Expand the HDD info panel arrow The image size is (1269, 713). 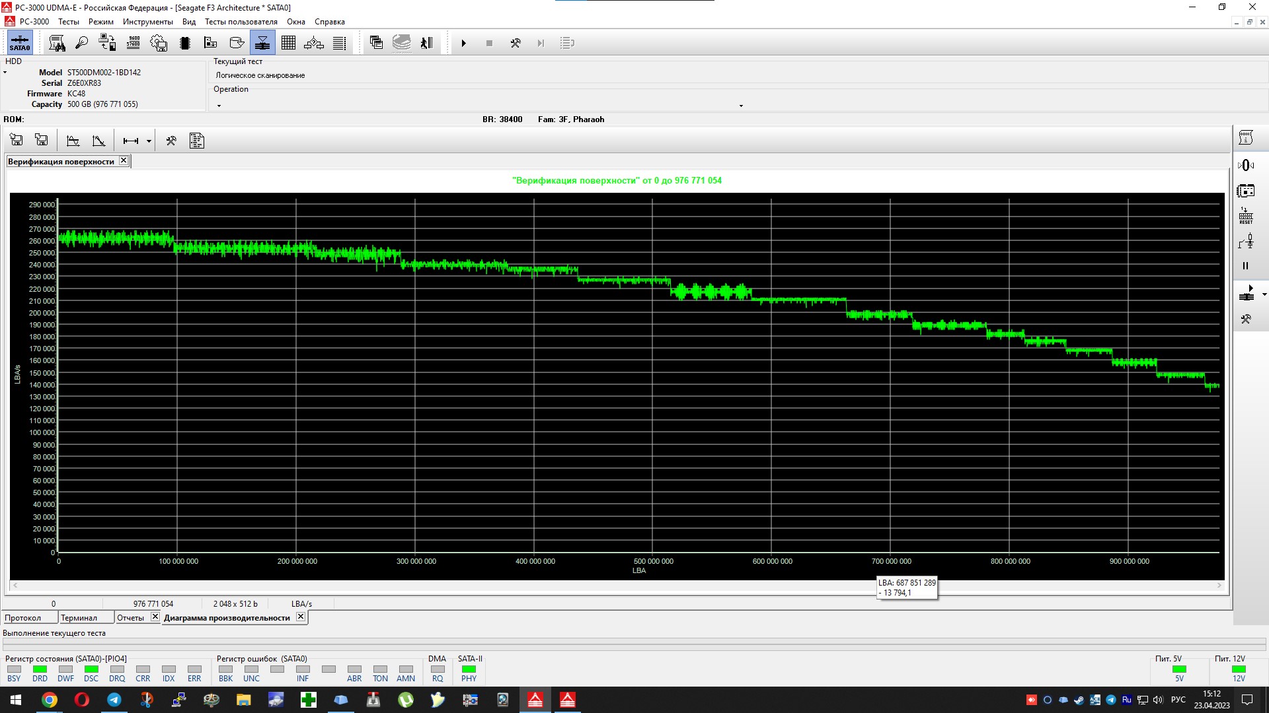click(5, 73)
